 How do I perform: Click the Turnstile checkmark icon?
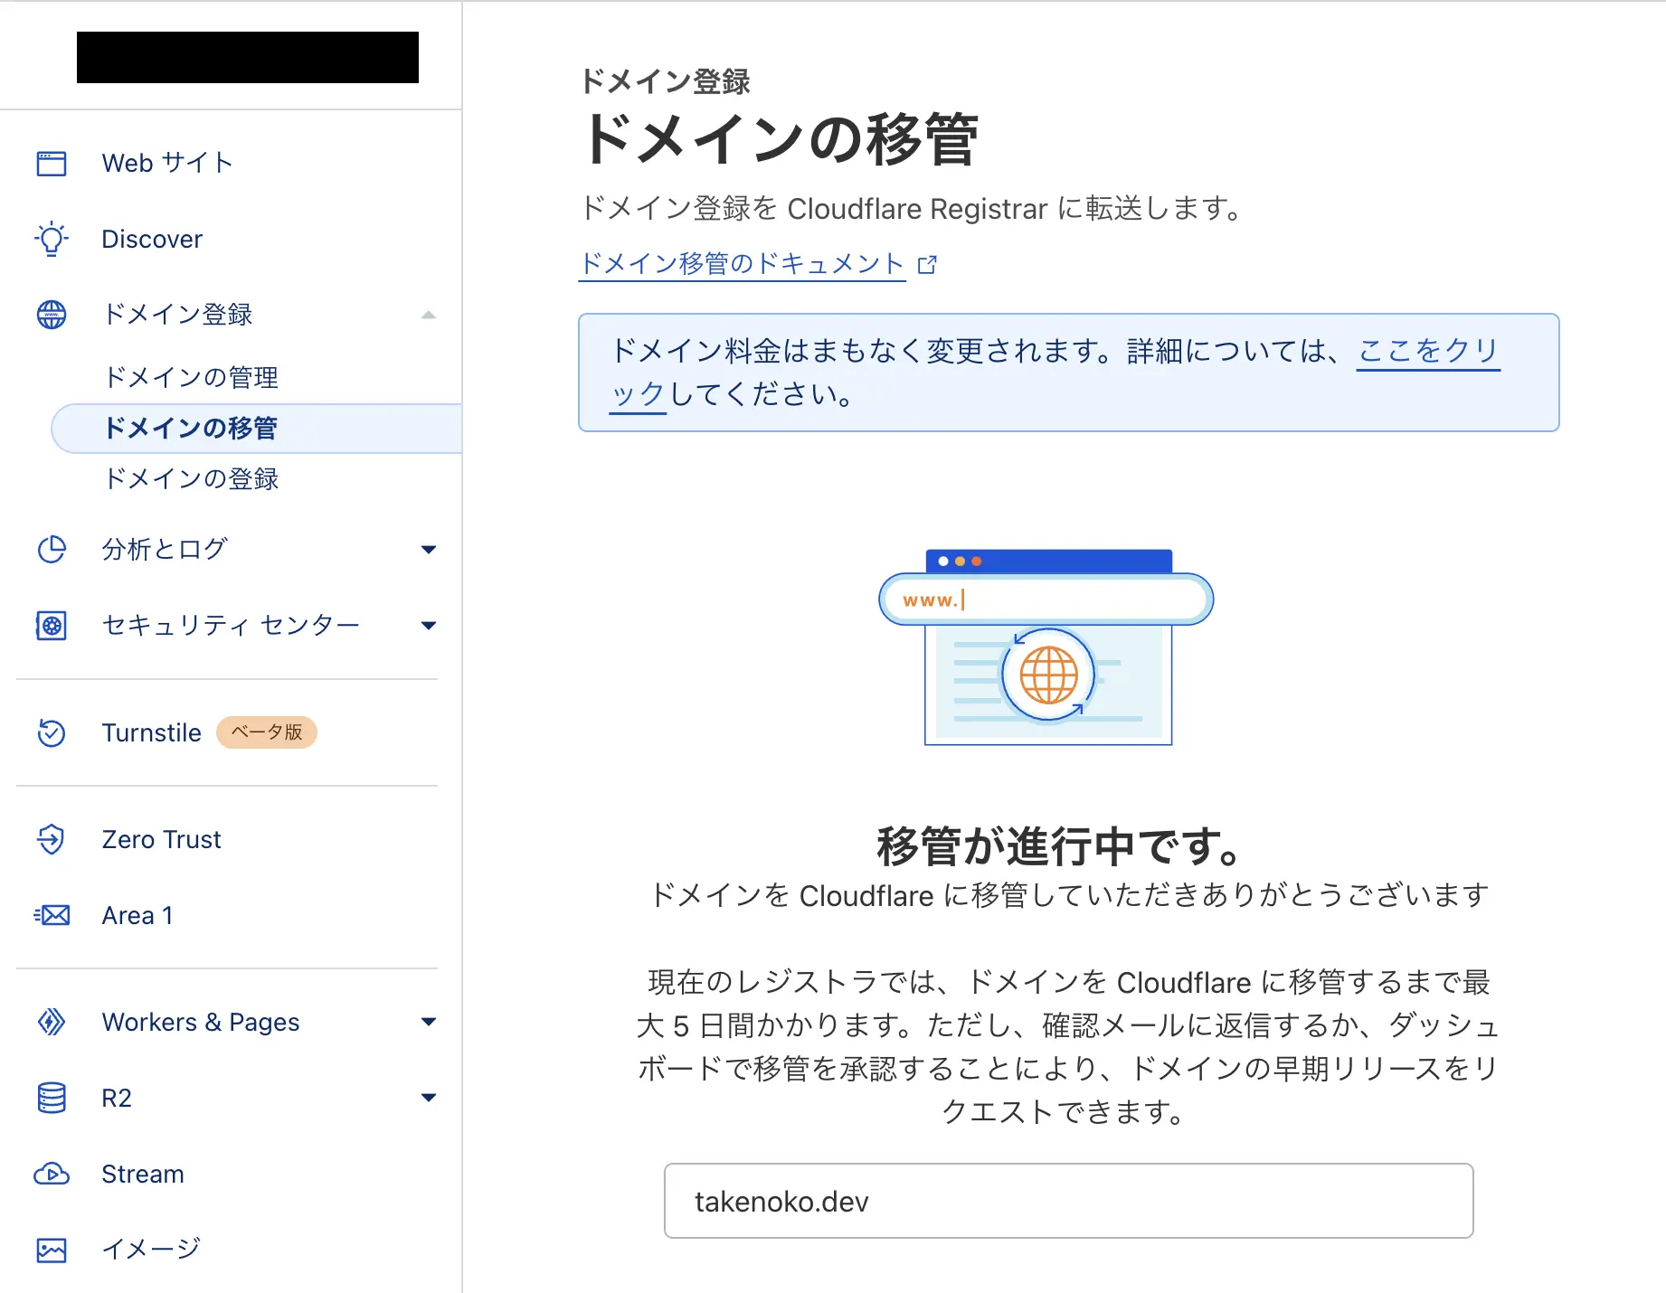point(52,732)
